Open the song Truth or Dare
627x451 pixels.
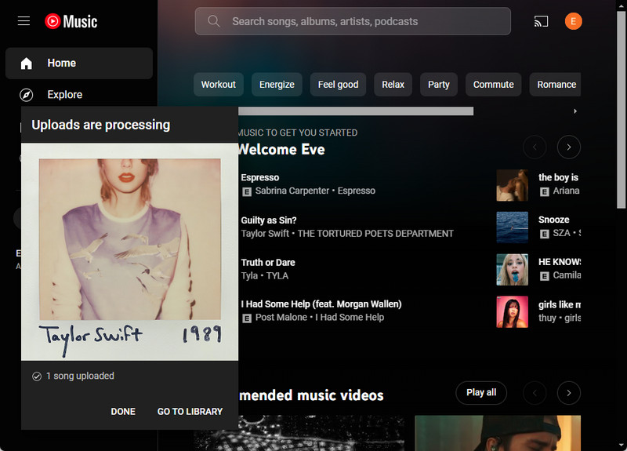268,263
